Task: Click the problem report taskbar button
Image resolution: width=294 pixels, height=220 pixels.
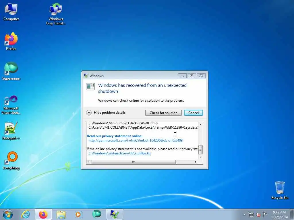Action: [114, 214]
